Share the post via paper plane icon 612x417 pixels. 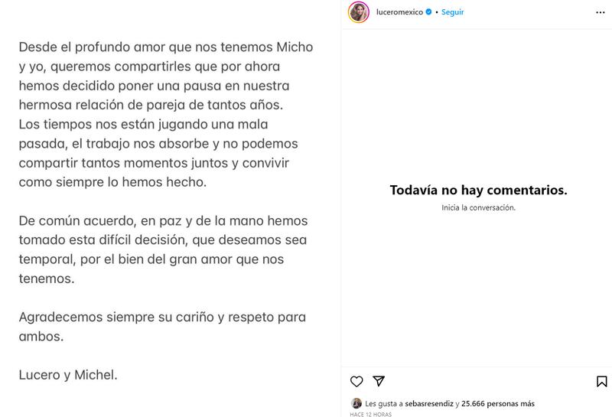click(x=379, y=381)
